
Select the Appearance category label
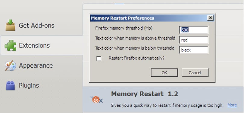[x=36, y=66]
